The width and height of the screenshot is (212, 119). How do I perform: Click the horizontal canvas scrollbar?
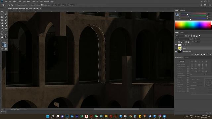116,109
